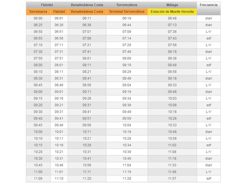Select the 10:01 Flatotel departure cell
The image size is (250, 183).
coord(59,132)
